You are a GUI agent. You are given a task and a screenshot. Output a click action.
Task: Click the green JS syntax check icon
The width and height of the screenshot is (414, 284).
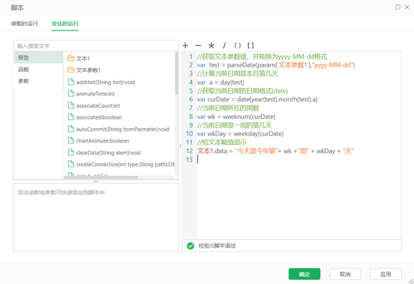[x=190, y=246]
